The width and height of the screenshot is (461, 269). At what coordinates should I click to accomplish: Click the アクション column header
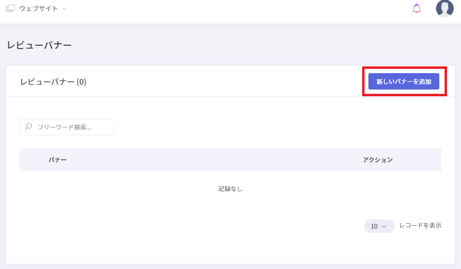click(x=378, y=160)
